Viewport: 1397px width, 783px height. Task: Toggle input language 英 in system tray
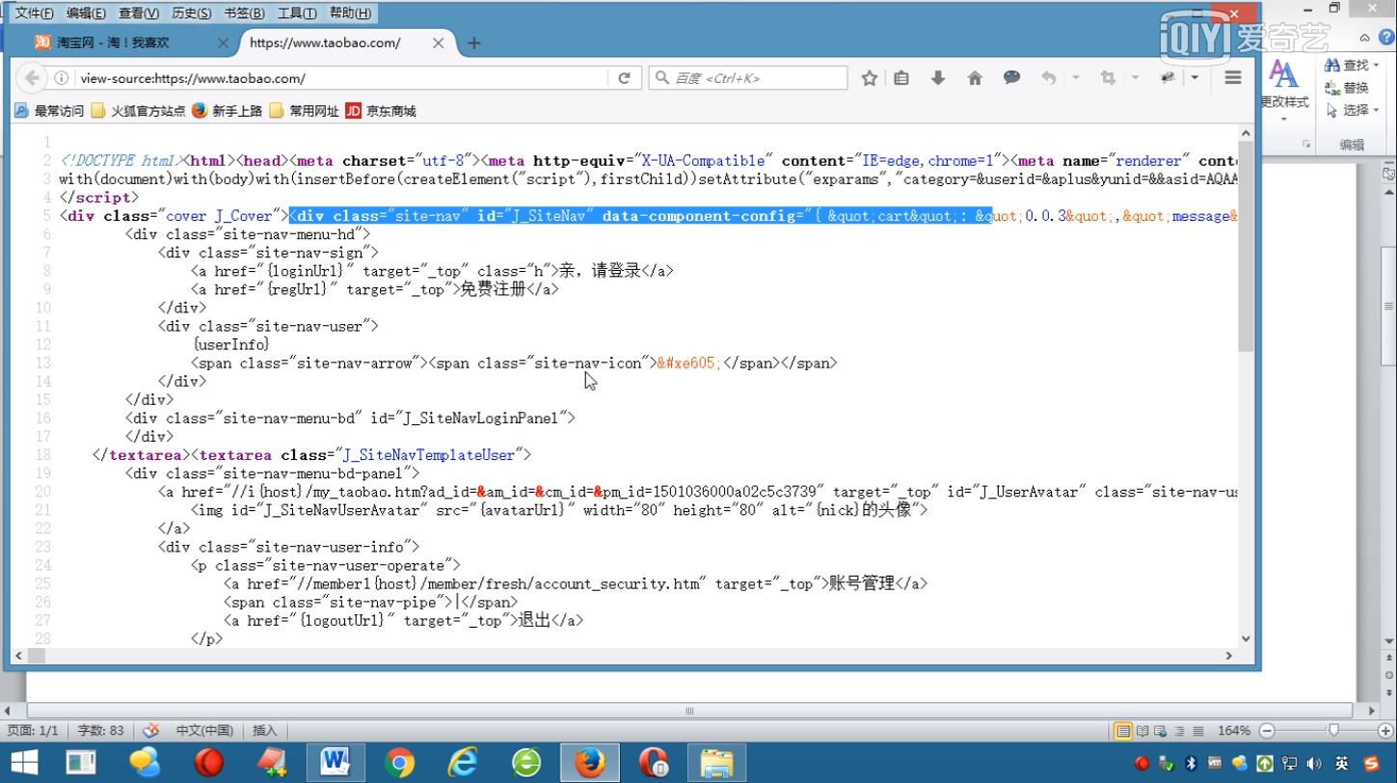tap(1341, 763)
